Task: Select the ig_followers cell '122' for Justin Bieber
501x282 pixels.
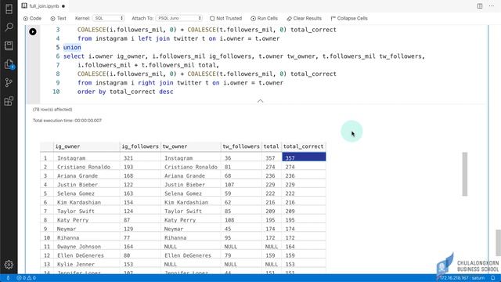Action: 140,185
